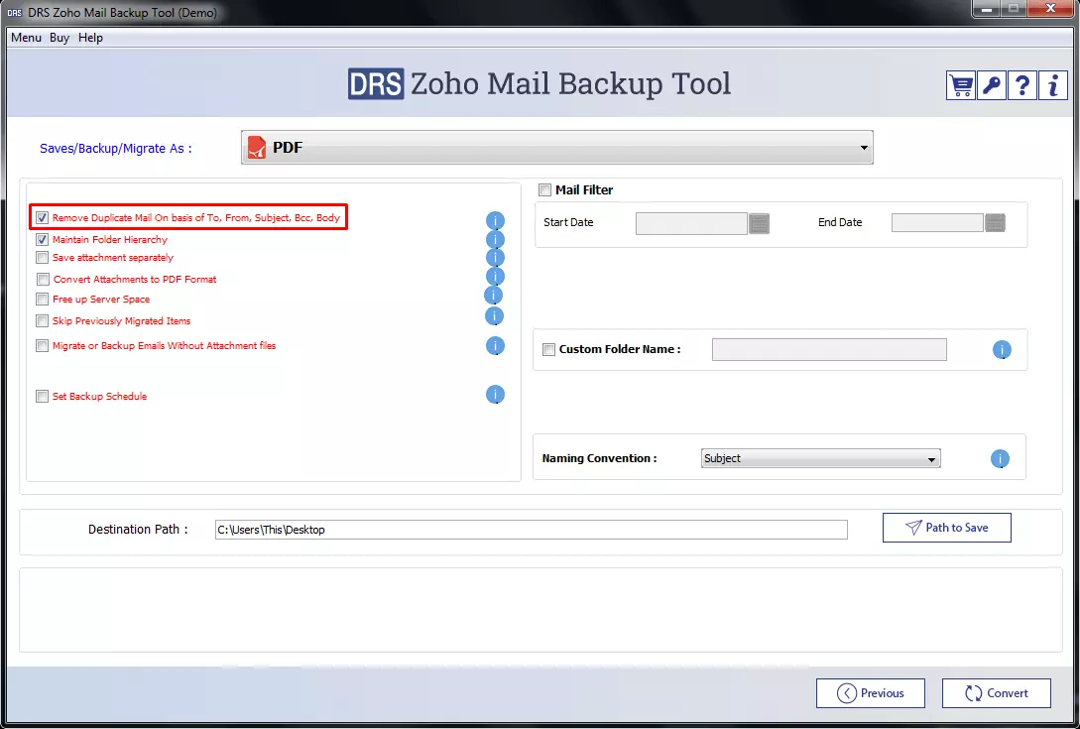Minimize the backup tool window
This screenshot has width=1080, height=729.
coord(987,9)
